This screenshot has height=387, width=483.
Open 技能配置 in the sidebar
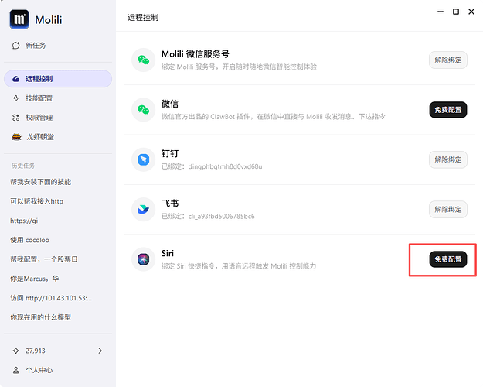point(58,98)
